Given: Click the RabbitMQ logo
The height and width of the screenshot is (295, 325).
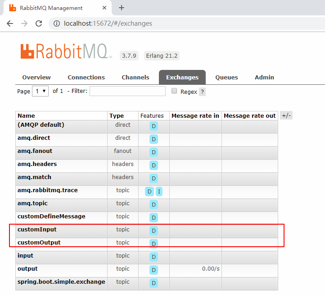Looking at the screenshot, I should tap(66, 51).
